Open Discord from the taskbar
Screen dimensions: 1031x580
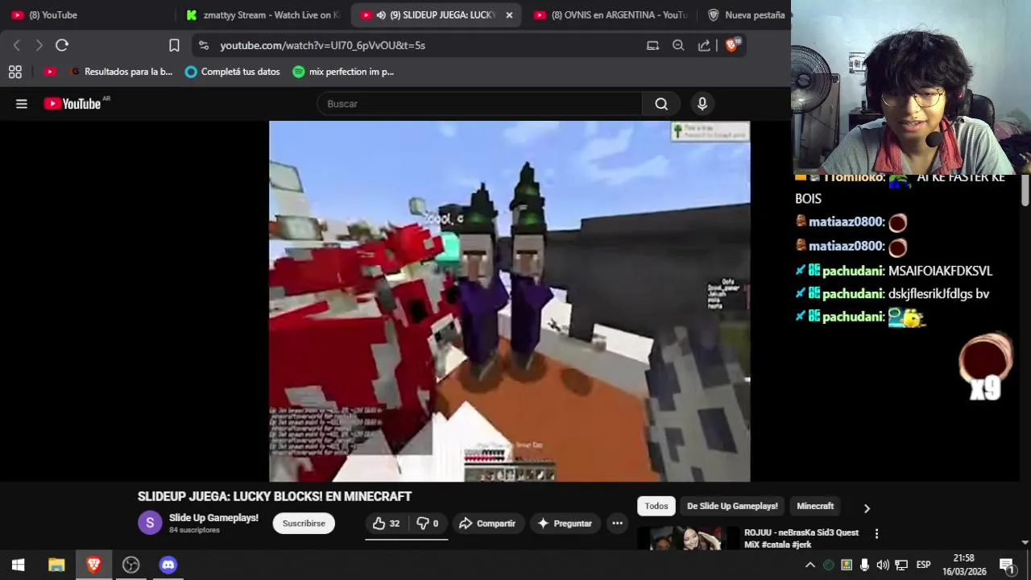tap(168, 565)
